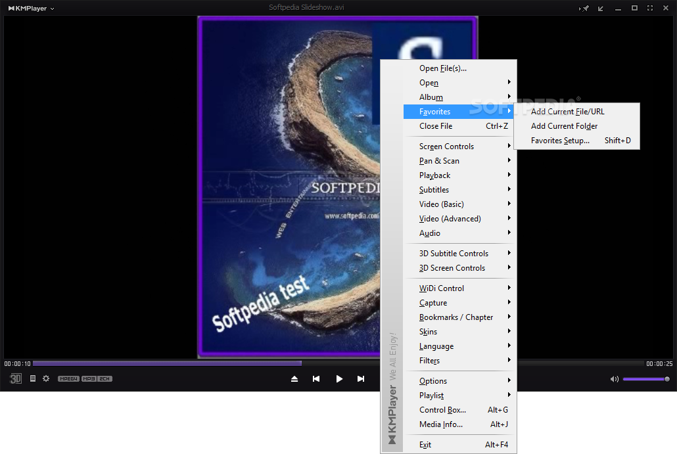
Task: Choose Add Current Folder
Action: click(577, 126)
